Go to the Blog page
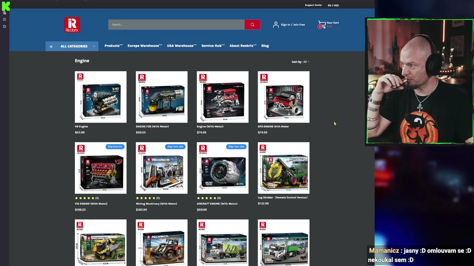Screen dimensions: 474x266 click(265, 46)
